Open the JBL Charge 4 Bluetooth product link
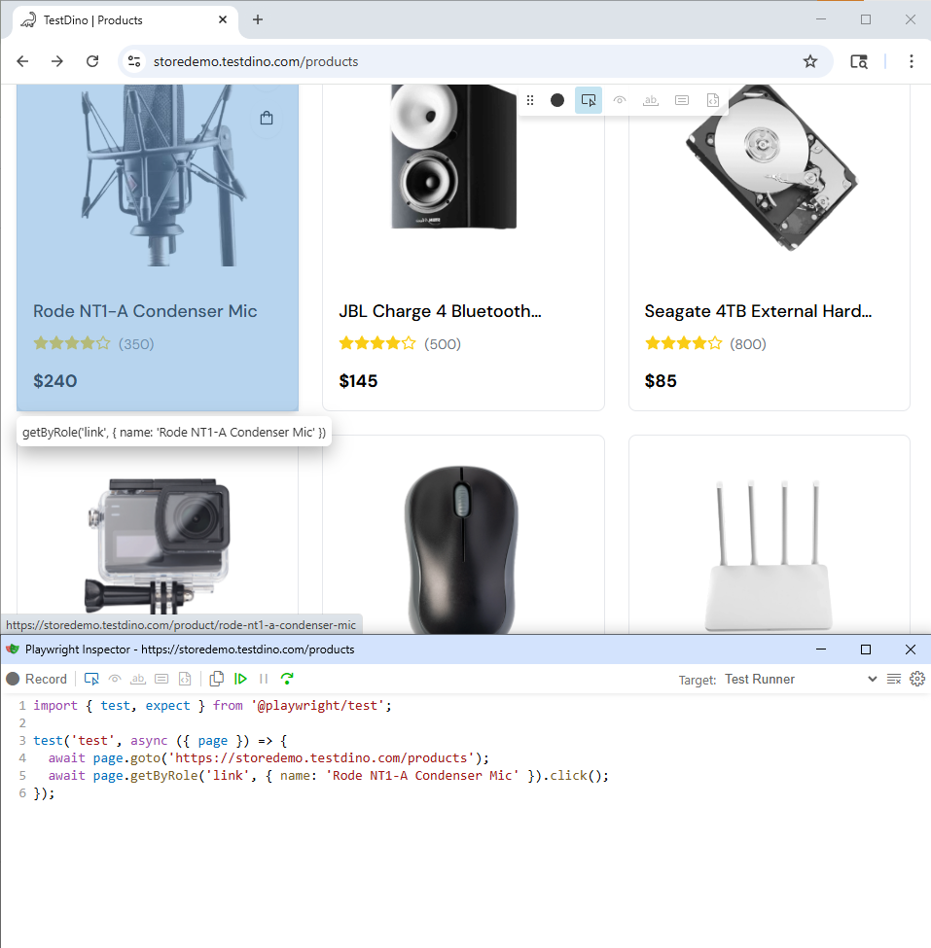 440,311
